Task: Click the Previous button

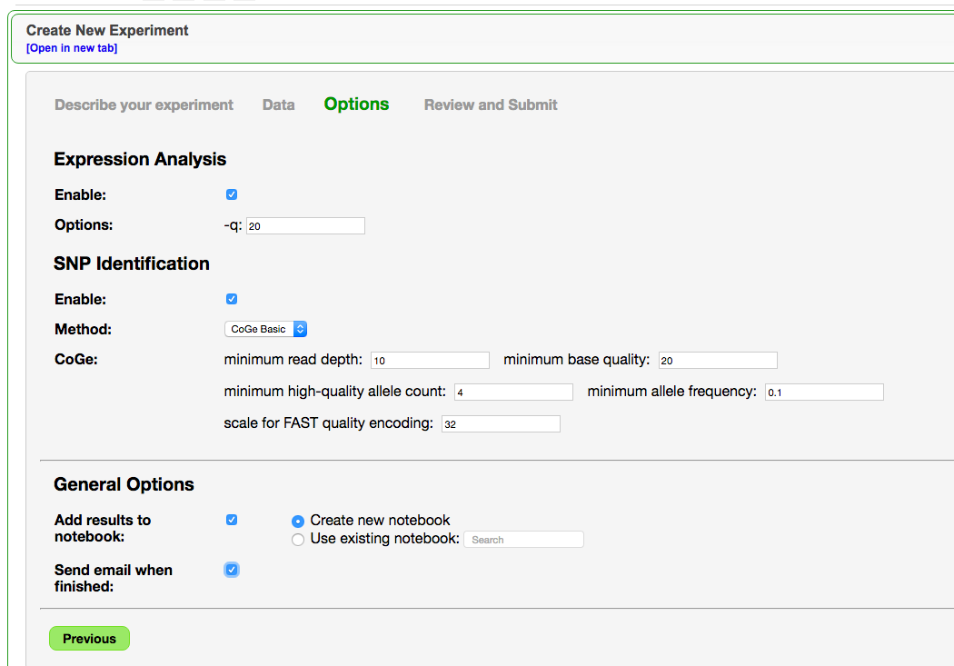Action: point(89,639)
